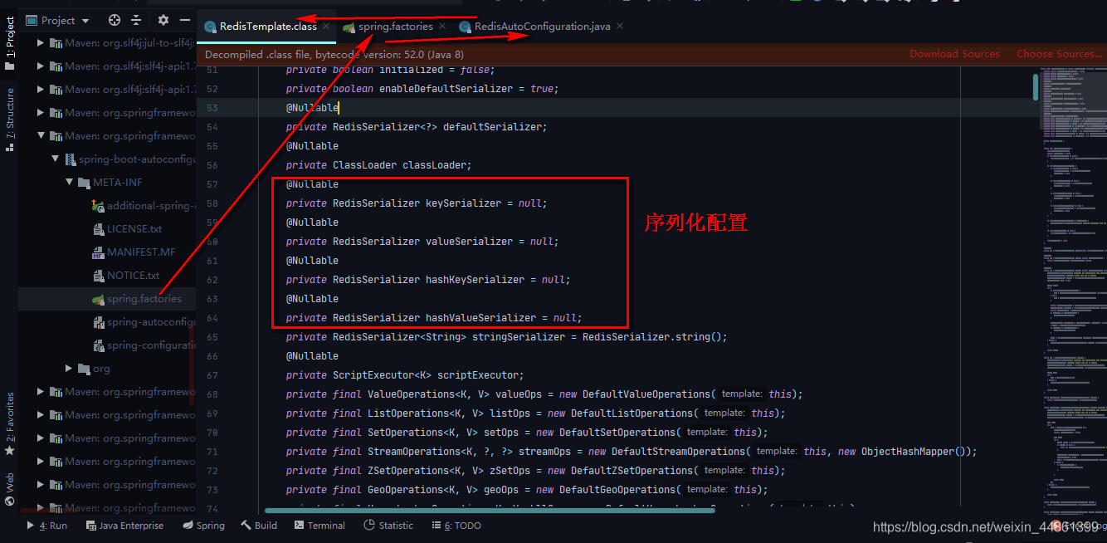Open the Statistic tool window
Image resolution: width=1107 pixels, height=543 pixels.
click(388, 526)
